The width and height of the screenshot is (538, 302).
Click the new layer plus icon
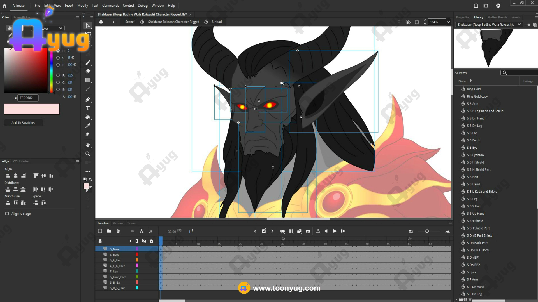[x=100, y=231]
